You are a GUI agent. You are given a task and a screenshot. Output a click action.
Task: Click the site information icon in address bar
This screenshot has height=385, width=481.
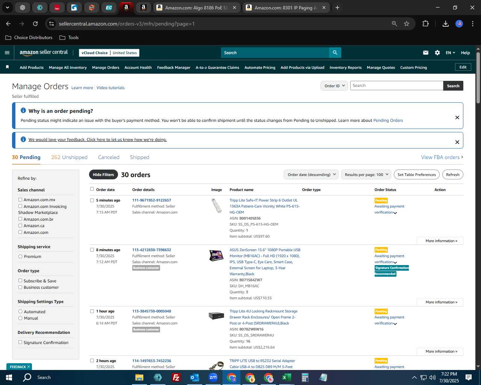pos(51,24)
